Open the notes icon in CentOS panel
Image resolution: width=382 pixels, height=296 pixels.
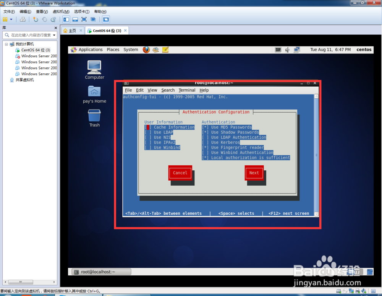pyautogui.click(x=165, y=50)
